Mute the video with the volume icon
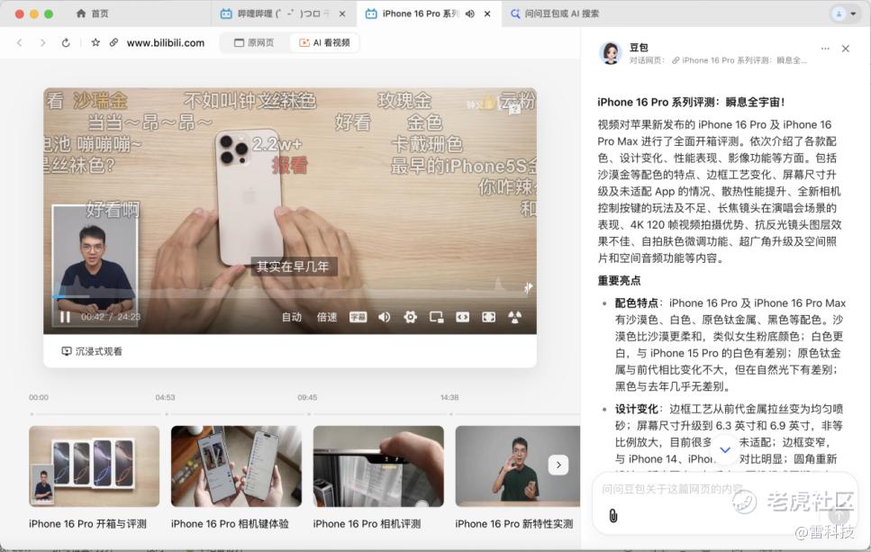The width and height of the screenshot is (871, 552). click(x=384, y=317)
